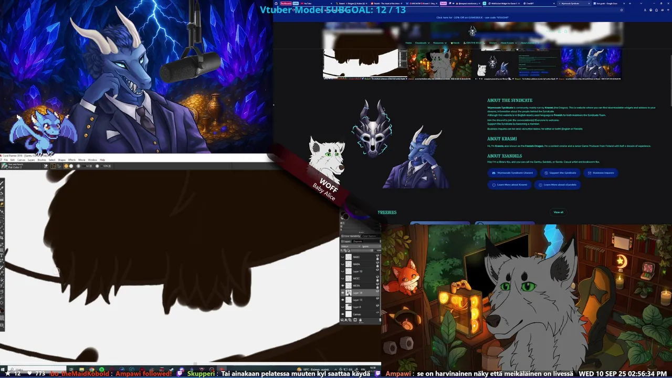Click the orange main color swatch in property bar

(x=66, y=166)
